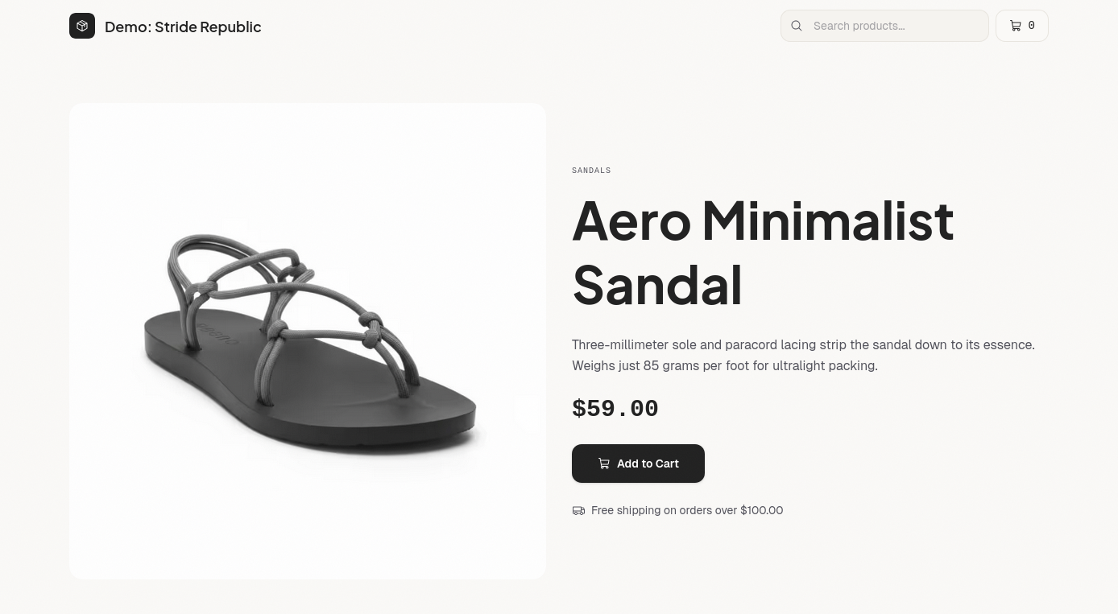
Task: Click the cart count badge showing 0
Action: point(1032,25)
